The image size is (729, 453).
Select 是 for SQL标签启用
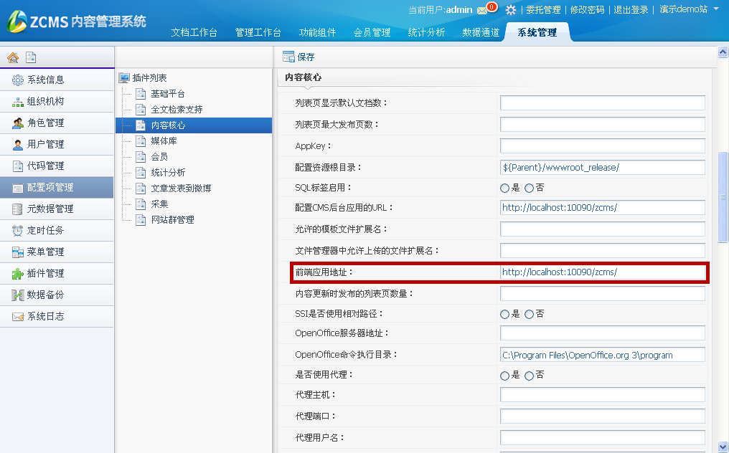(x=504, y=188)
